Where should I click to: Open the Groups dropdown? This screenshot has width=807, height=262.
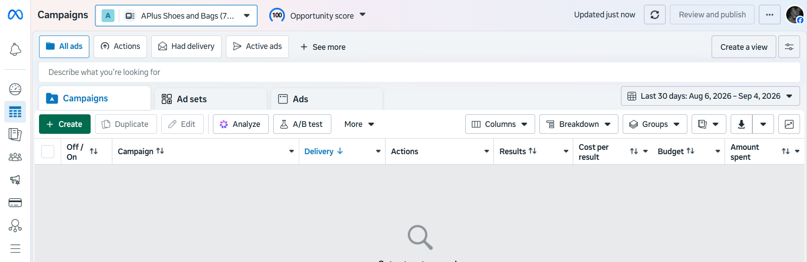[655, 124]
